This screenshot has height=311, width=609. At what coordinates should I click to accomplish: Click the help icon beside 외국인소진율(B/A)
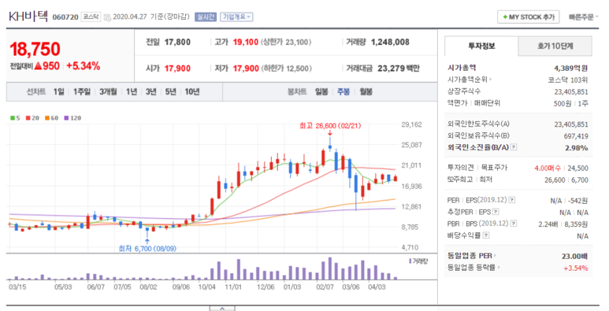tap(514, 147)
